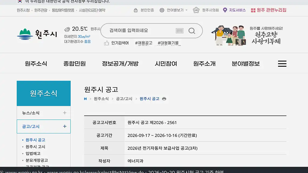Click the red grid icon 원주 관련누리집
The height and width of the screenshot is (173, 308).
[253, 10]
